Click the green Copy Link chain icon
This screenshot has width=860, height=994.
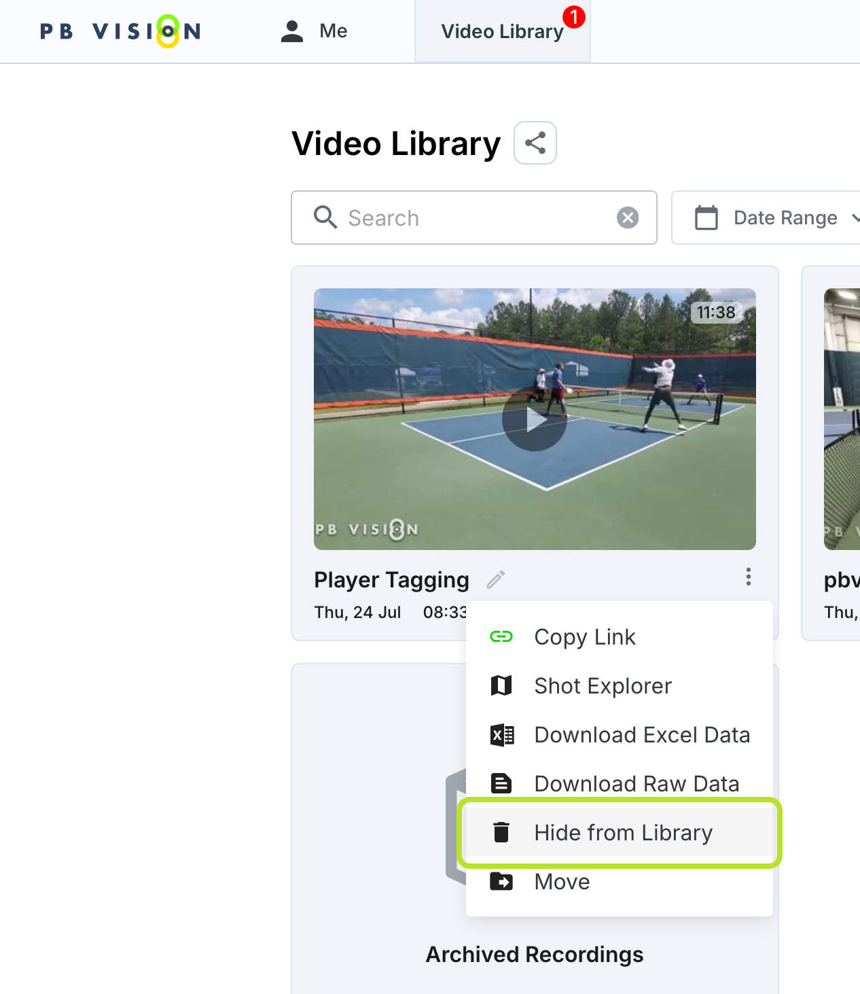pyautogui.click(x=501, y=636)
